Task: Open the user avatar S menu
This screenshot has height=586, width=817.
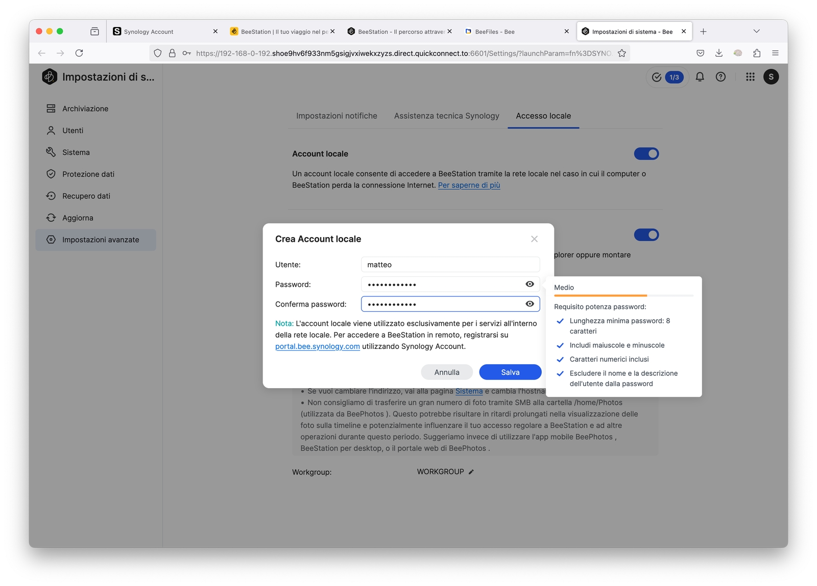Action: coord(771,77)
